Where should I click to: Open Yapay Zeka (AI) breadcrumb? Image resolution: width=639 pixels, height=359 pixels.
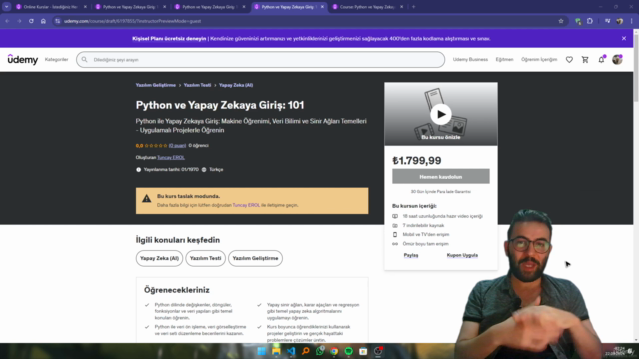point(236,85)
